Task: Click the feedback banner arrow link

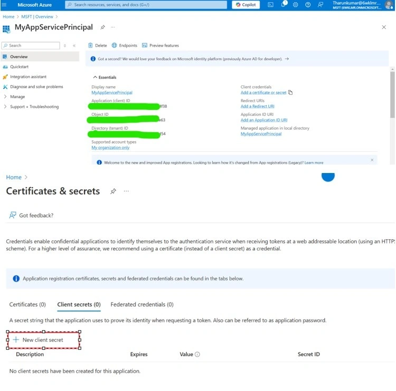Action: click(x=287, y=59)
